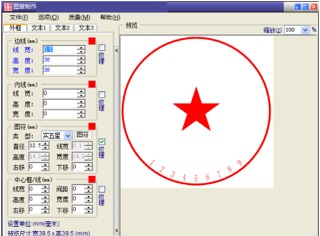The height and width of the screenshot is (236, 320).
Task: Enable 纹理 checkbox for 内线
Action: point(102,94)
